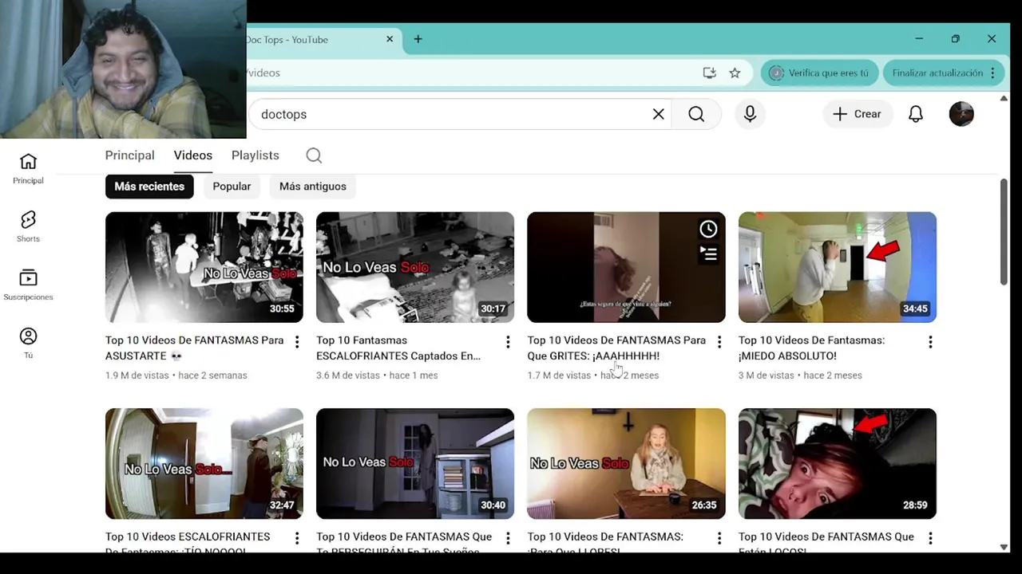This screenshot has width=1022, height=574.
Task: Select the Videos channel tab
Action: (193, 155)
